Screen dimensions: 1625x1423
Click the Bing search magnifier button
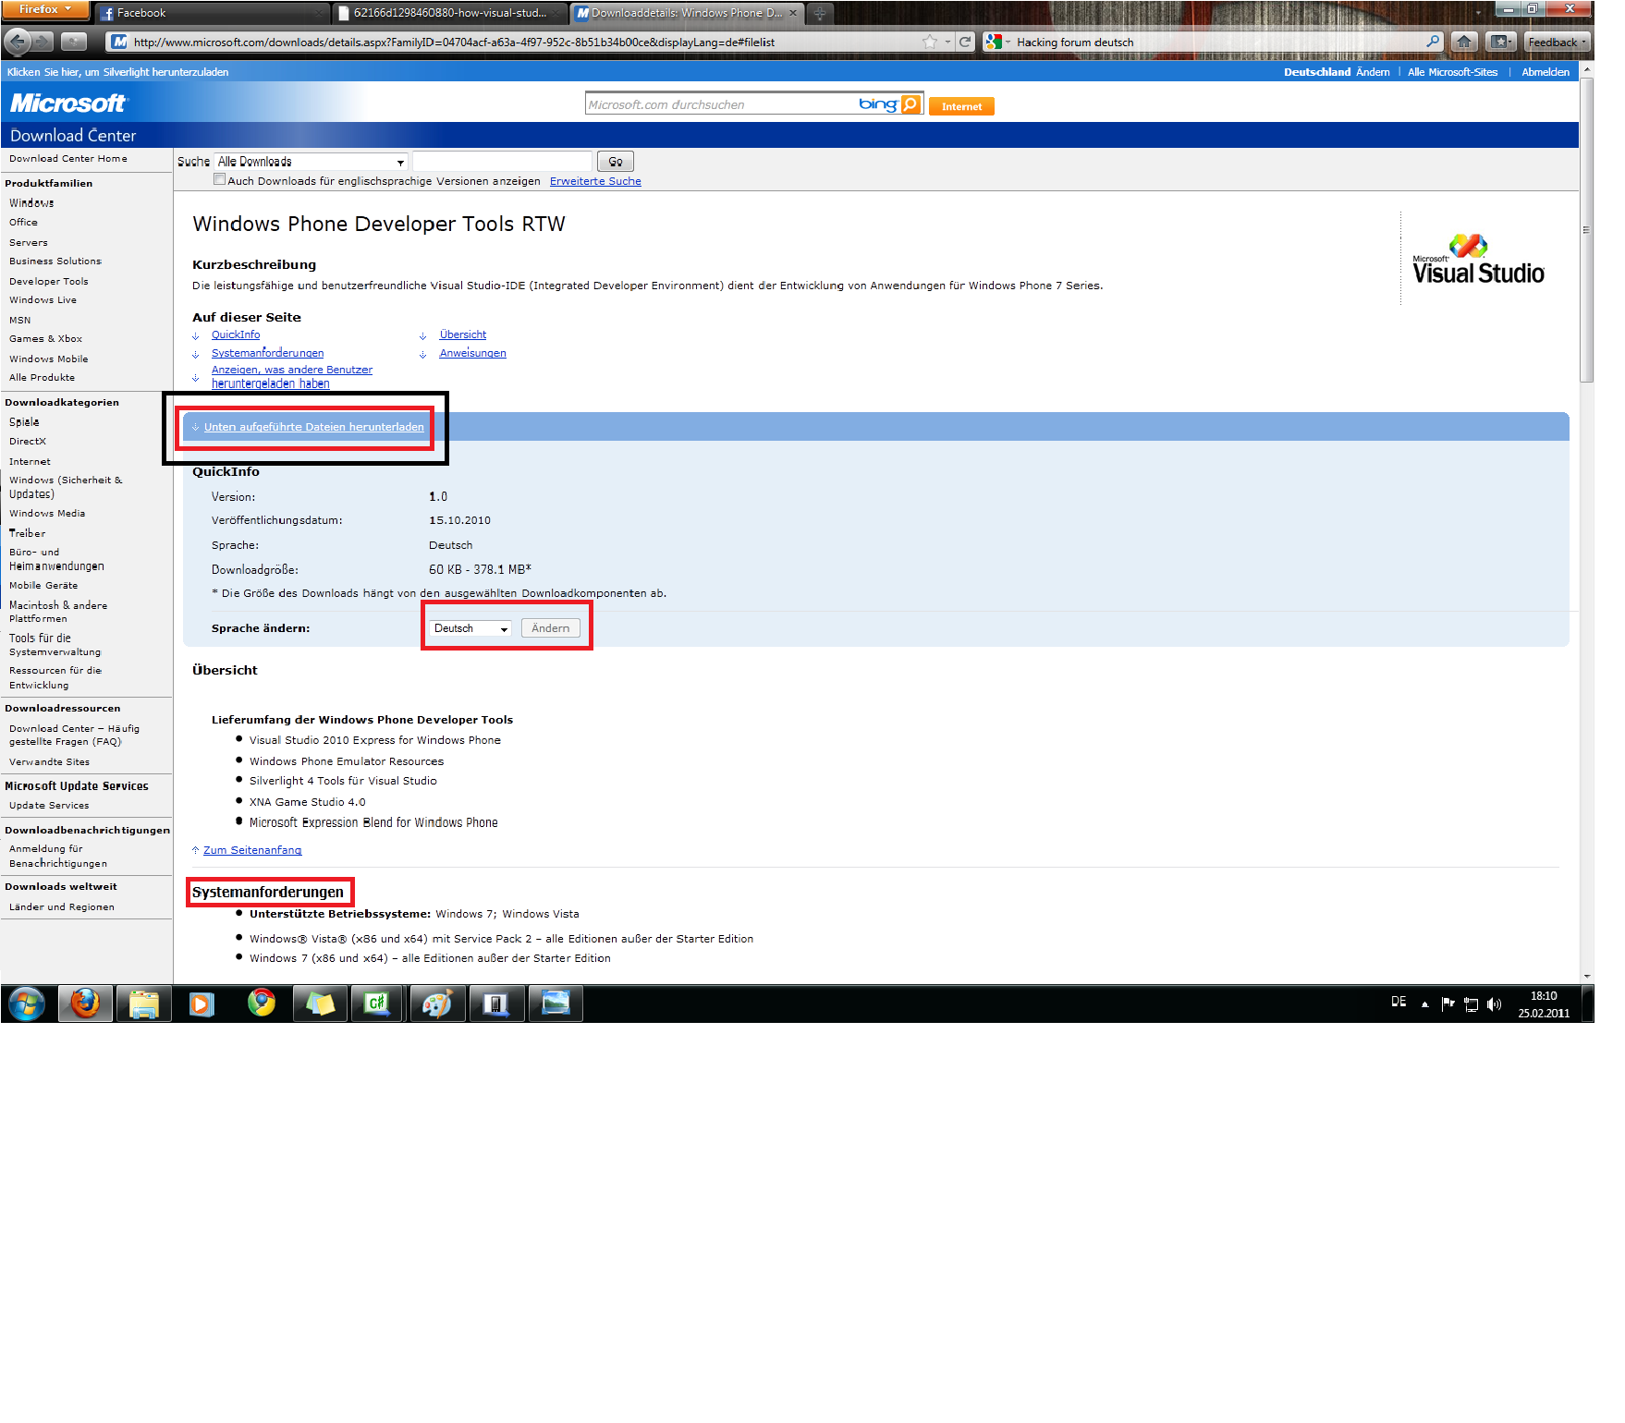coord(910,104)
